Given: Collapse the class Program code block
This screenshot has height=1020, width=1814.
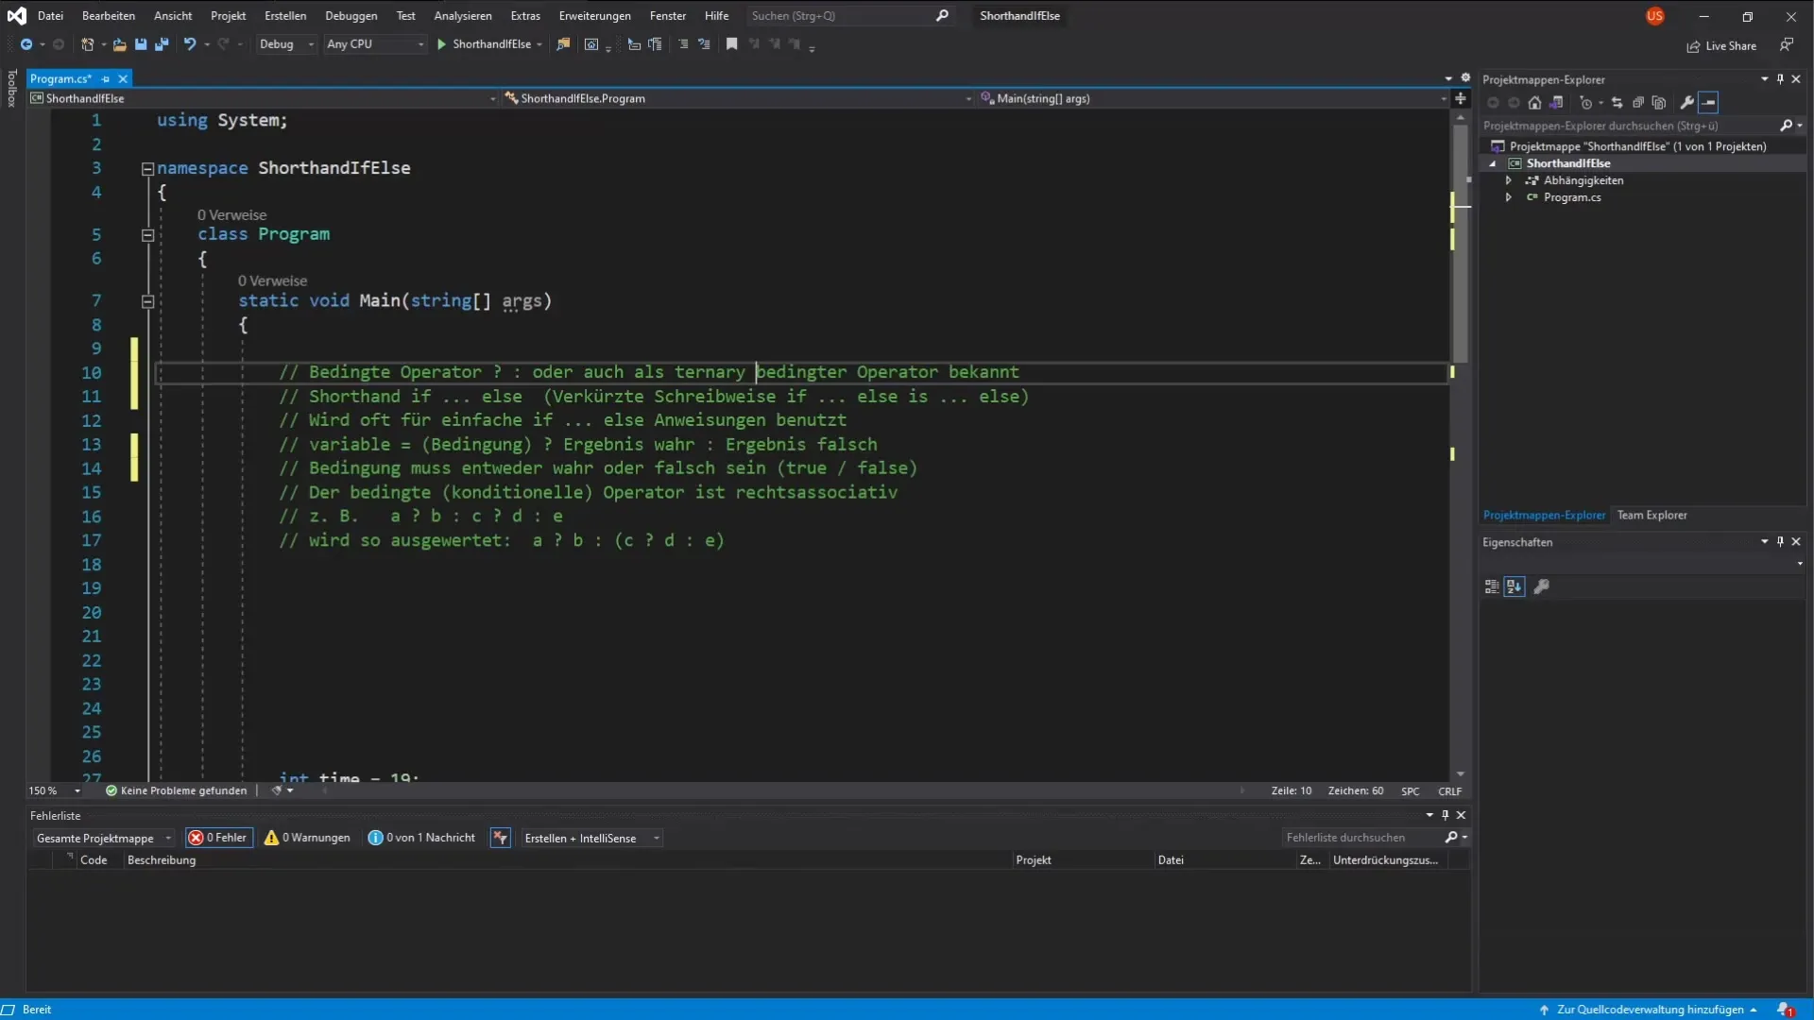Looking at the screenshot, I should [x=147, y=235].
